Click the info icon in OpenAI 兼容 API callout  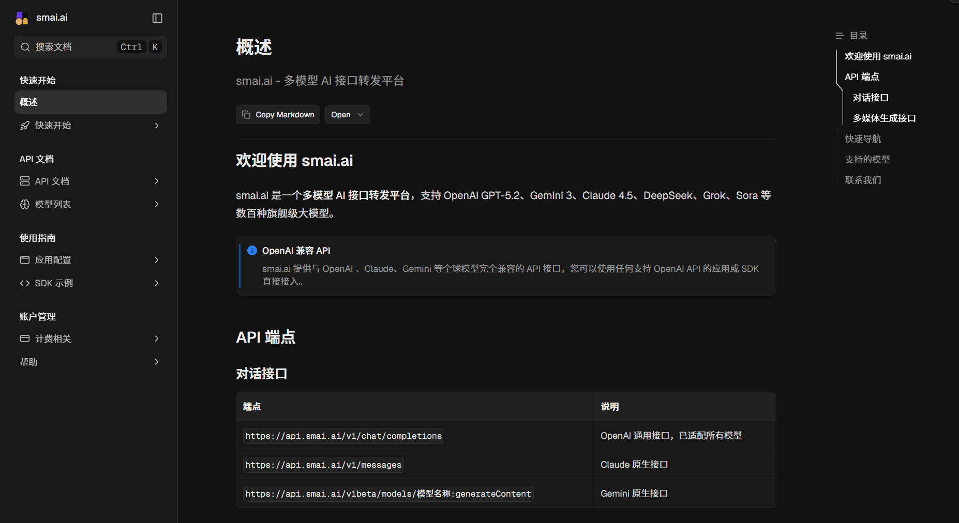pos(252,251)
